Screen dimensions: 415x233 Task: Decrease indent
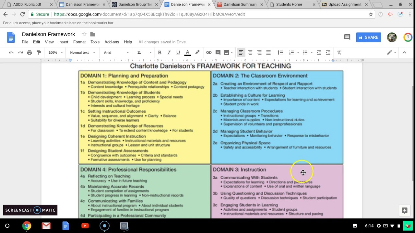(319, 52)
